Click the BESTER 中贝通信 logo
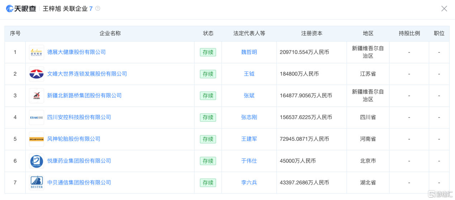The height and width of the screenshot is (200, 455). point(37,182)
